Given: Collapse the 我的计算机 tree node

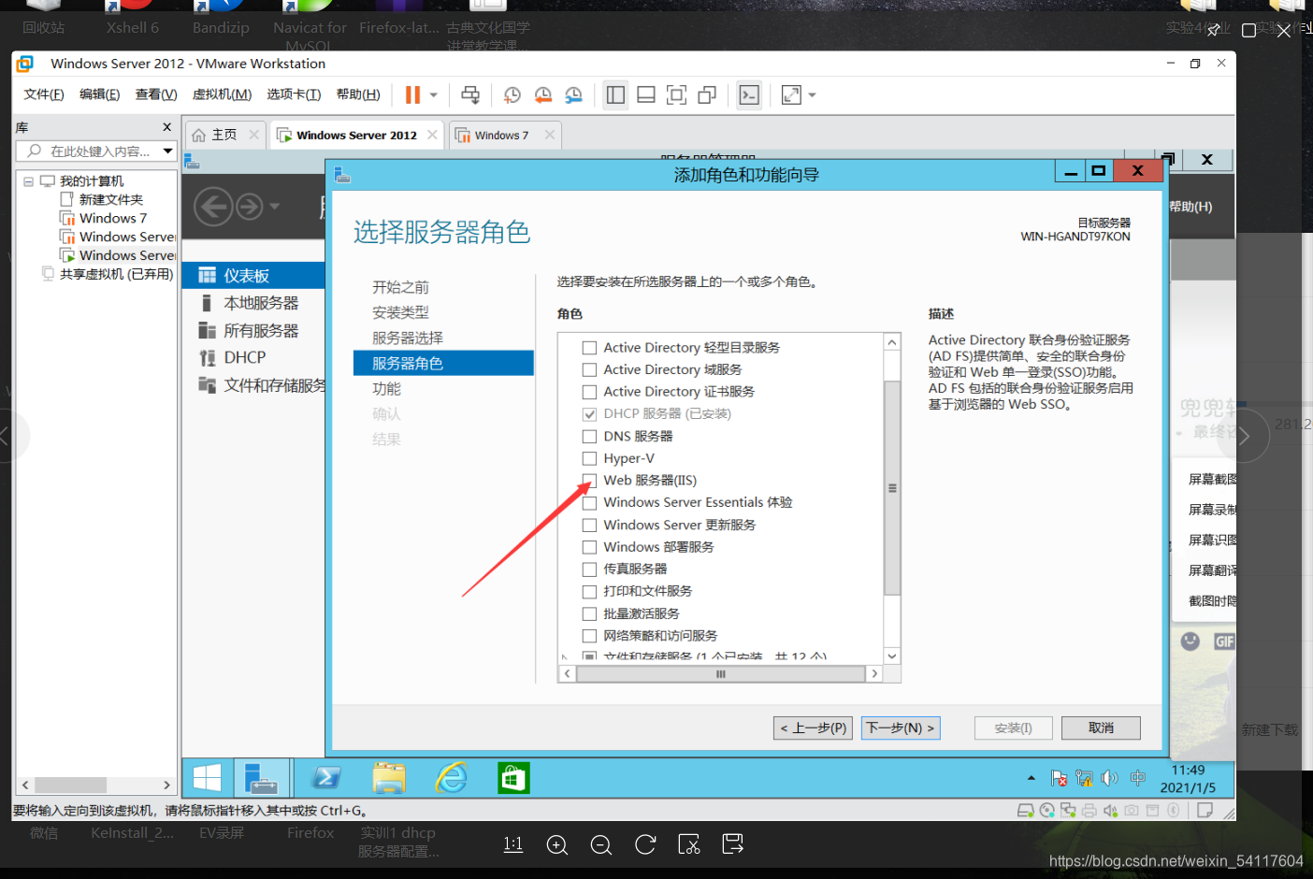Looking at the screenshot, I should tap(28, 181).
